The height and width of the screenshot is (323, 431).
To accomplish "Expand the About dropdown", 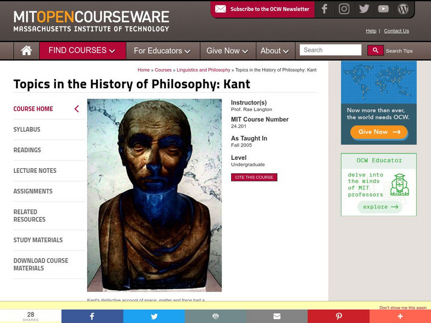I will tap(275, 50).
